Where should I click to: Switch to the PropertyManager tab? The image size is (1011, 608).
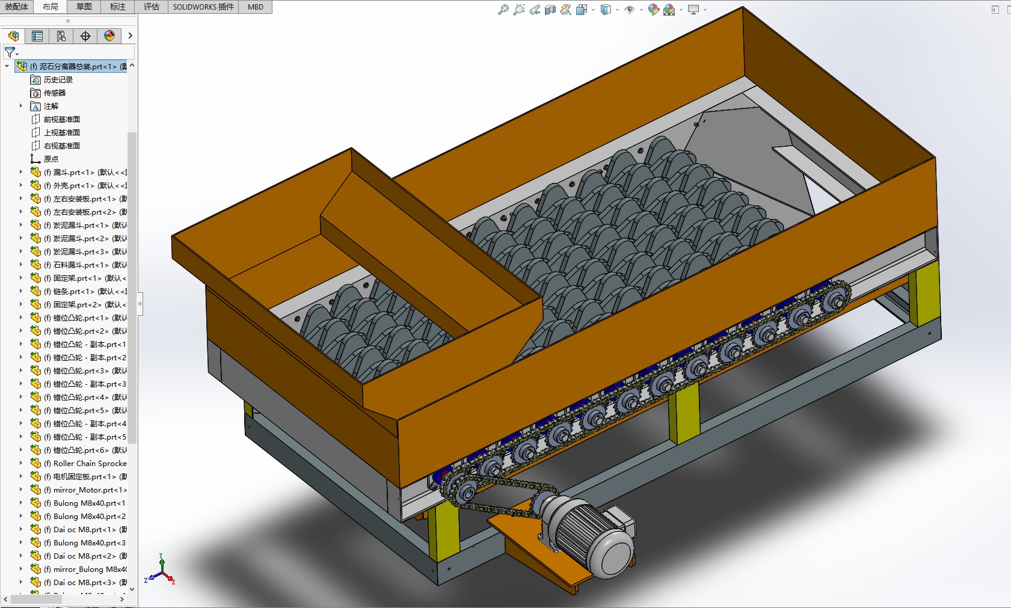[37, 36]
